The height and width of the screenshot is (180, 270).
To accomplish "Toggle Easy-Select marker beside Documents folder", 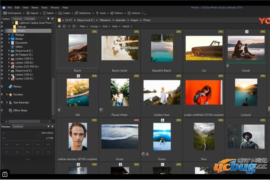I will (2, 42).
